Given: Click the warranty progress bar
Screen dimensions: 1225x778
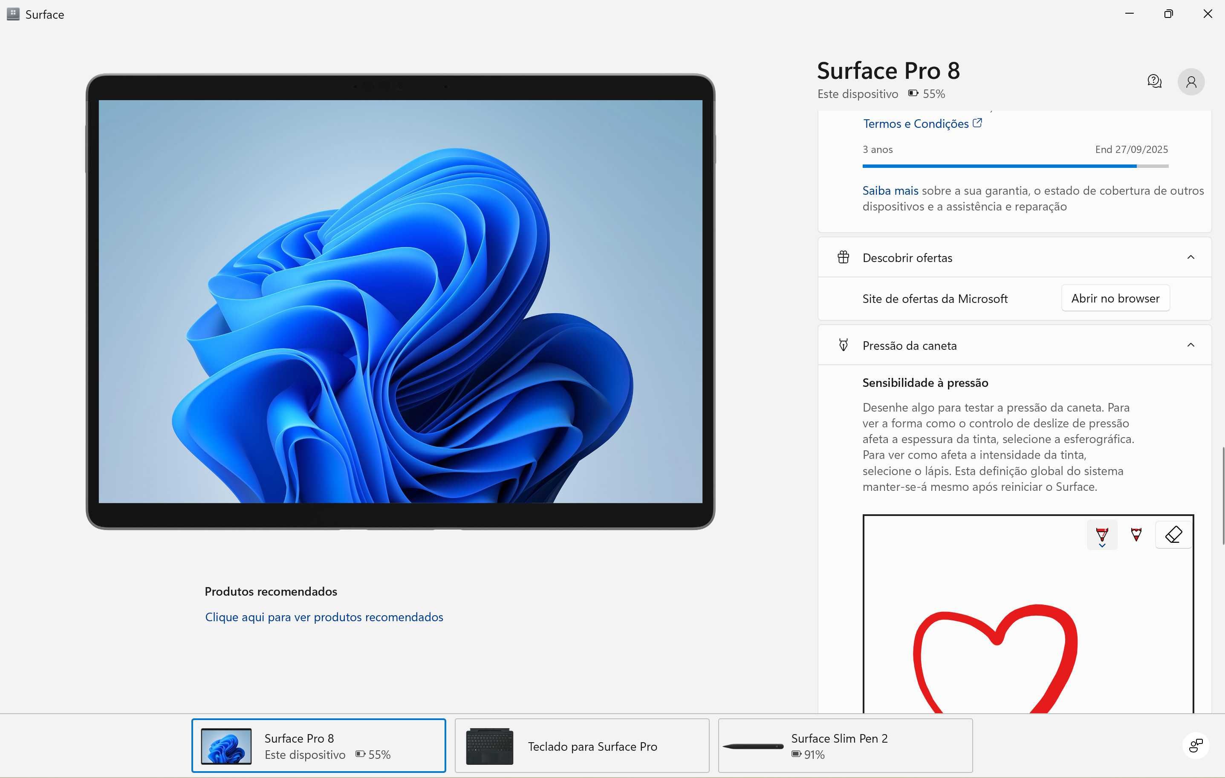Looking at the screenshot, I should pos(1015,166).
